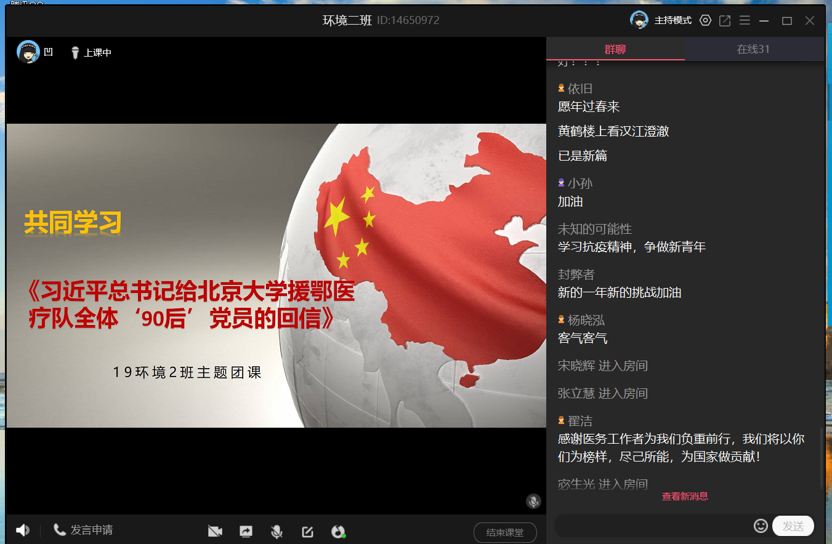The height and width of the screenshot is (544, 832).
Task: Toggle the camera in bottom toolbar
Action: [215, 531]
